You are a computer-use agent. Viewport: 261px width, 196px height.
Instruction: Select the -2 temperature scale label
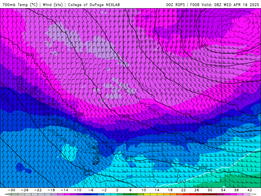click(104, 190)
